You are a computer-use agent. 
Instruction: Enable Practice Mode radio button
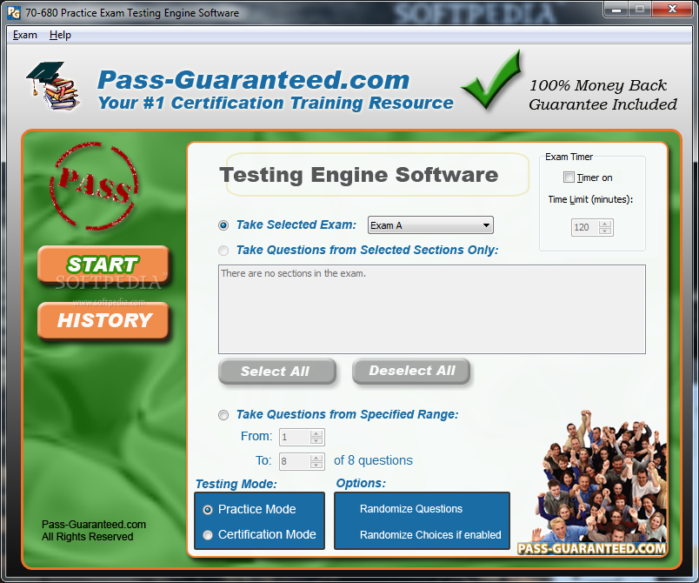[x=208, y=510]
